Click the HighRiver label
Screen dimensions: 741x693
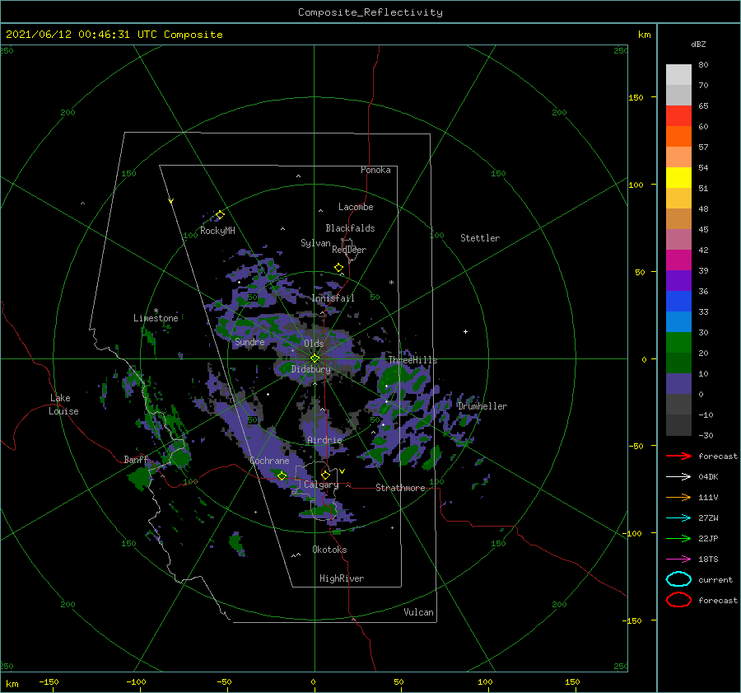[342, 578]
